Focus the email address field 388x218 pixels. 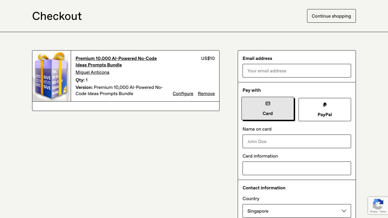[x=297, y=71]
